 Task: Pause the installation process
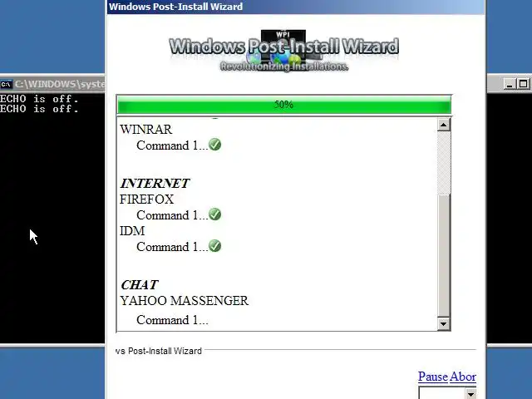[433, 377]
